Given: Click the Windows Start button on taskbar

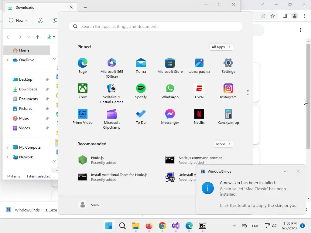Looking at the screenshot, I should 109,226.
